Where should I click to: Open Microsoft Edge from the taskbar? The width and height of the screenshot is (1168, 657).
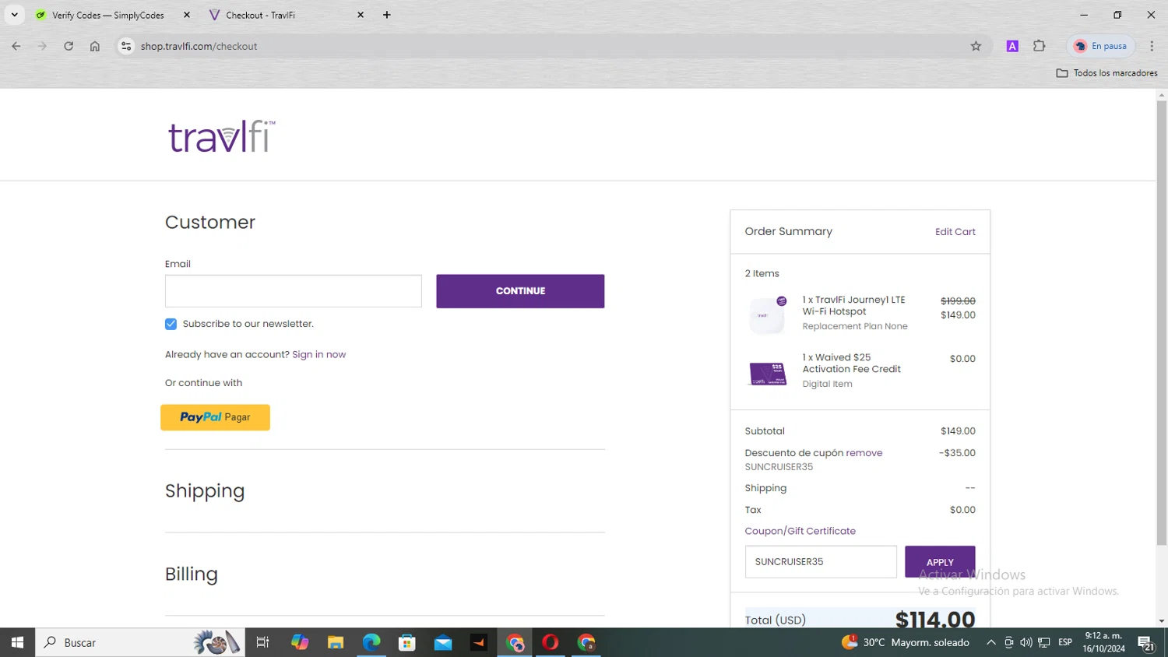(371, 642)
